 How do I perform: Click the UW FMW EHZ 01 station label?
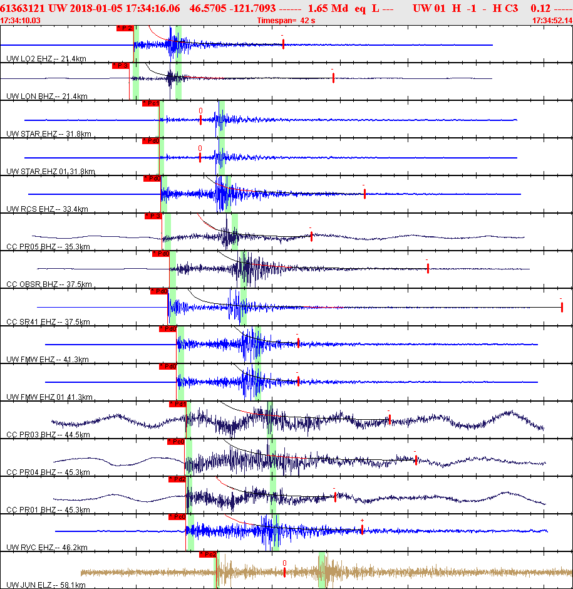coord(49,397)
